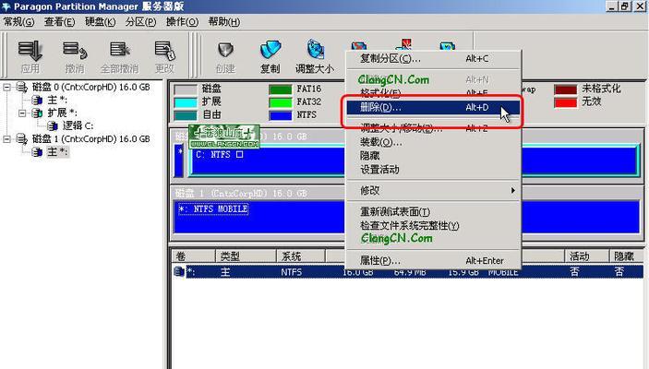649x369 pixels.
Task: Click the Extended (扩展) cyan legend swatch
Action: (185, 102)
